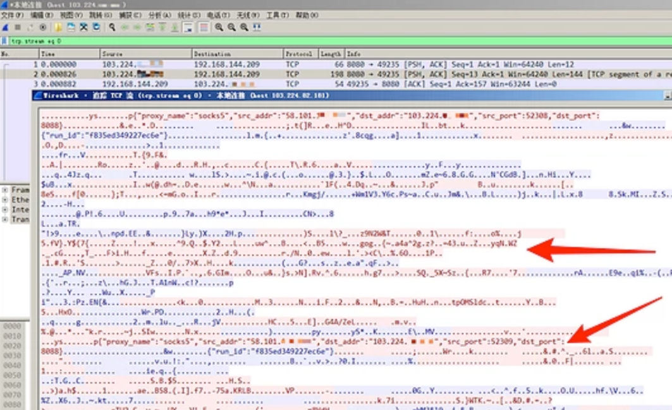Open the 无线(W) menu
Viewport: 672px width, 410px height.
tap(248, 15)
